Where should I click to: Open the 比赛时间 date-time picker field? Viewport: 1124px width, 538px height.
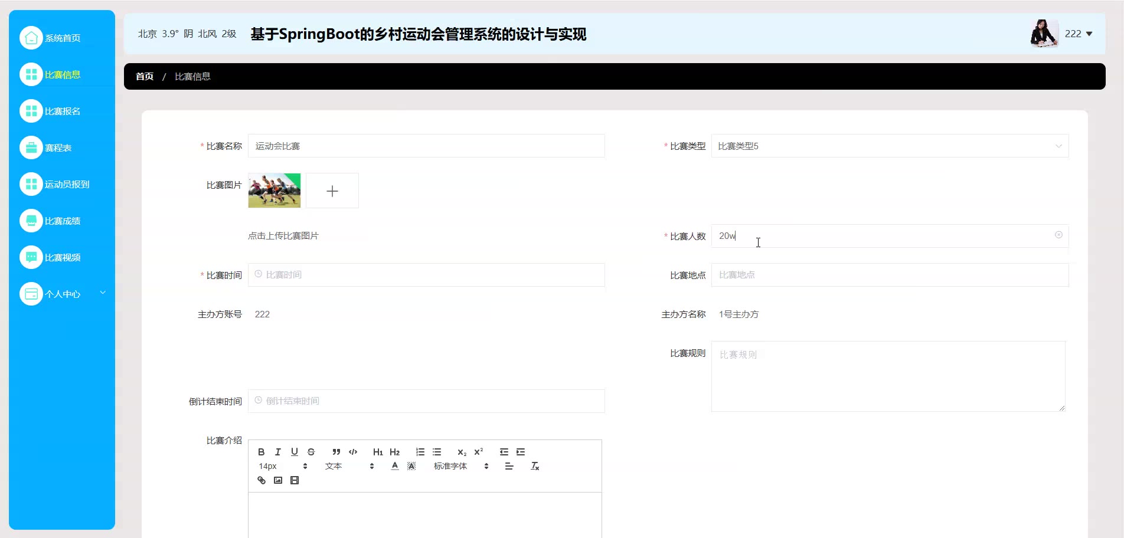[426, 275]
